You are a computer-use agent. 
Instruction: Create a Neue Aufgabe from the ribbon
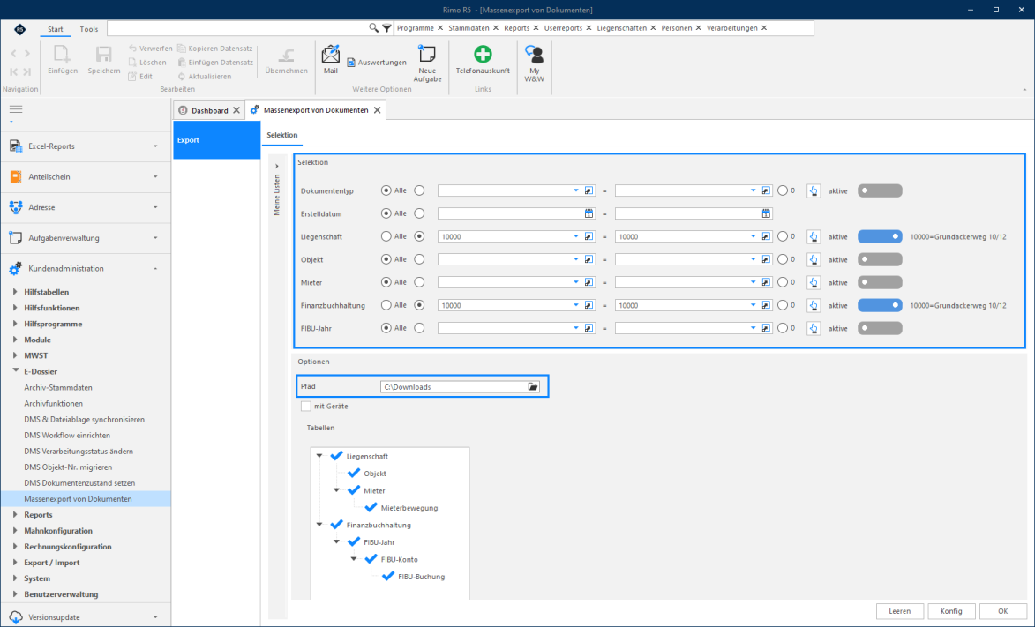[x=427, y=63]
